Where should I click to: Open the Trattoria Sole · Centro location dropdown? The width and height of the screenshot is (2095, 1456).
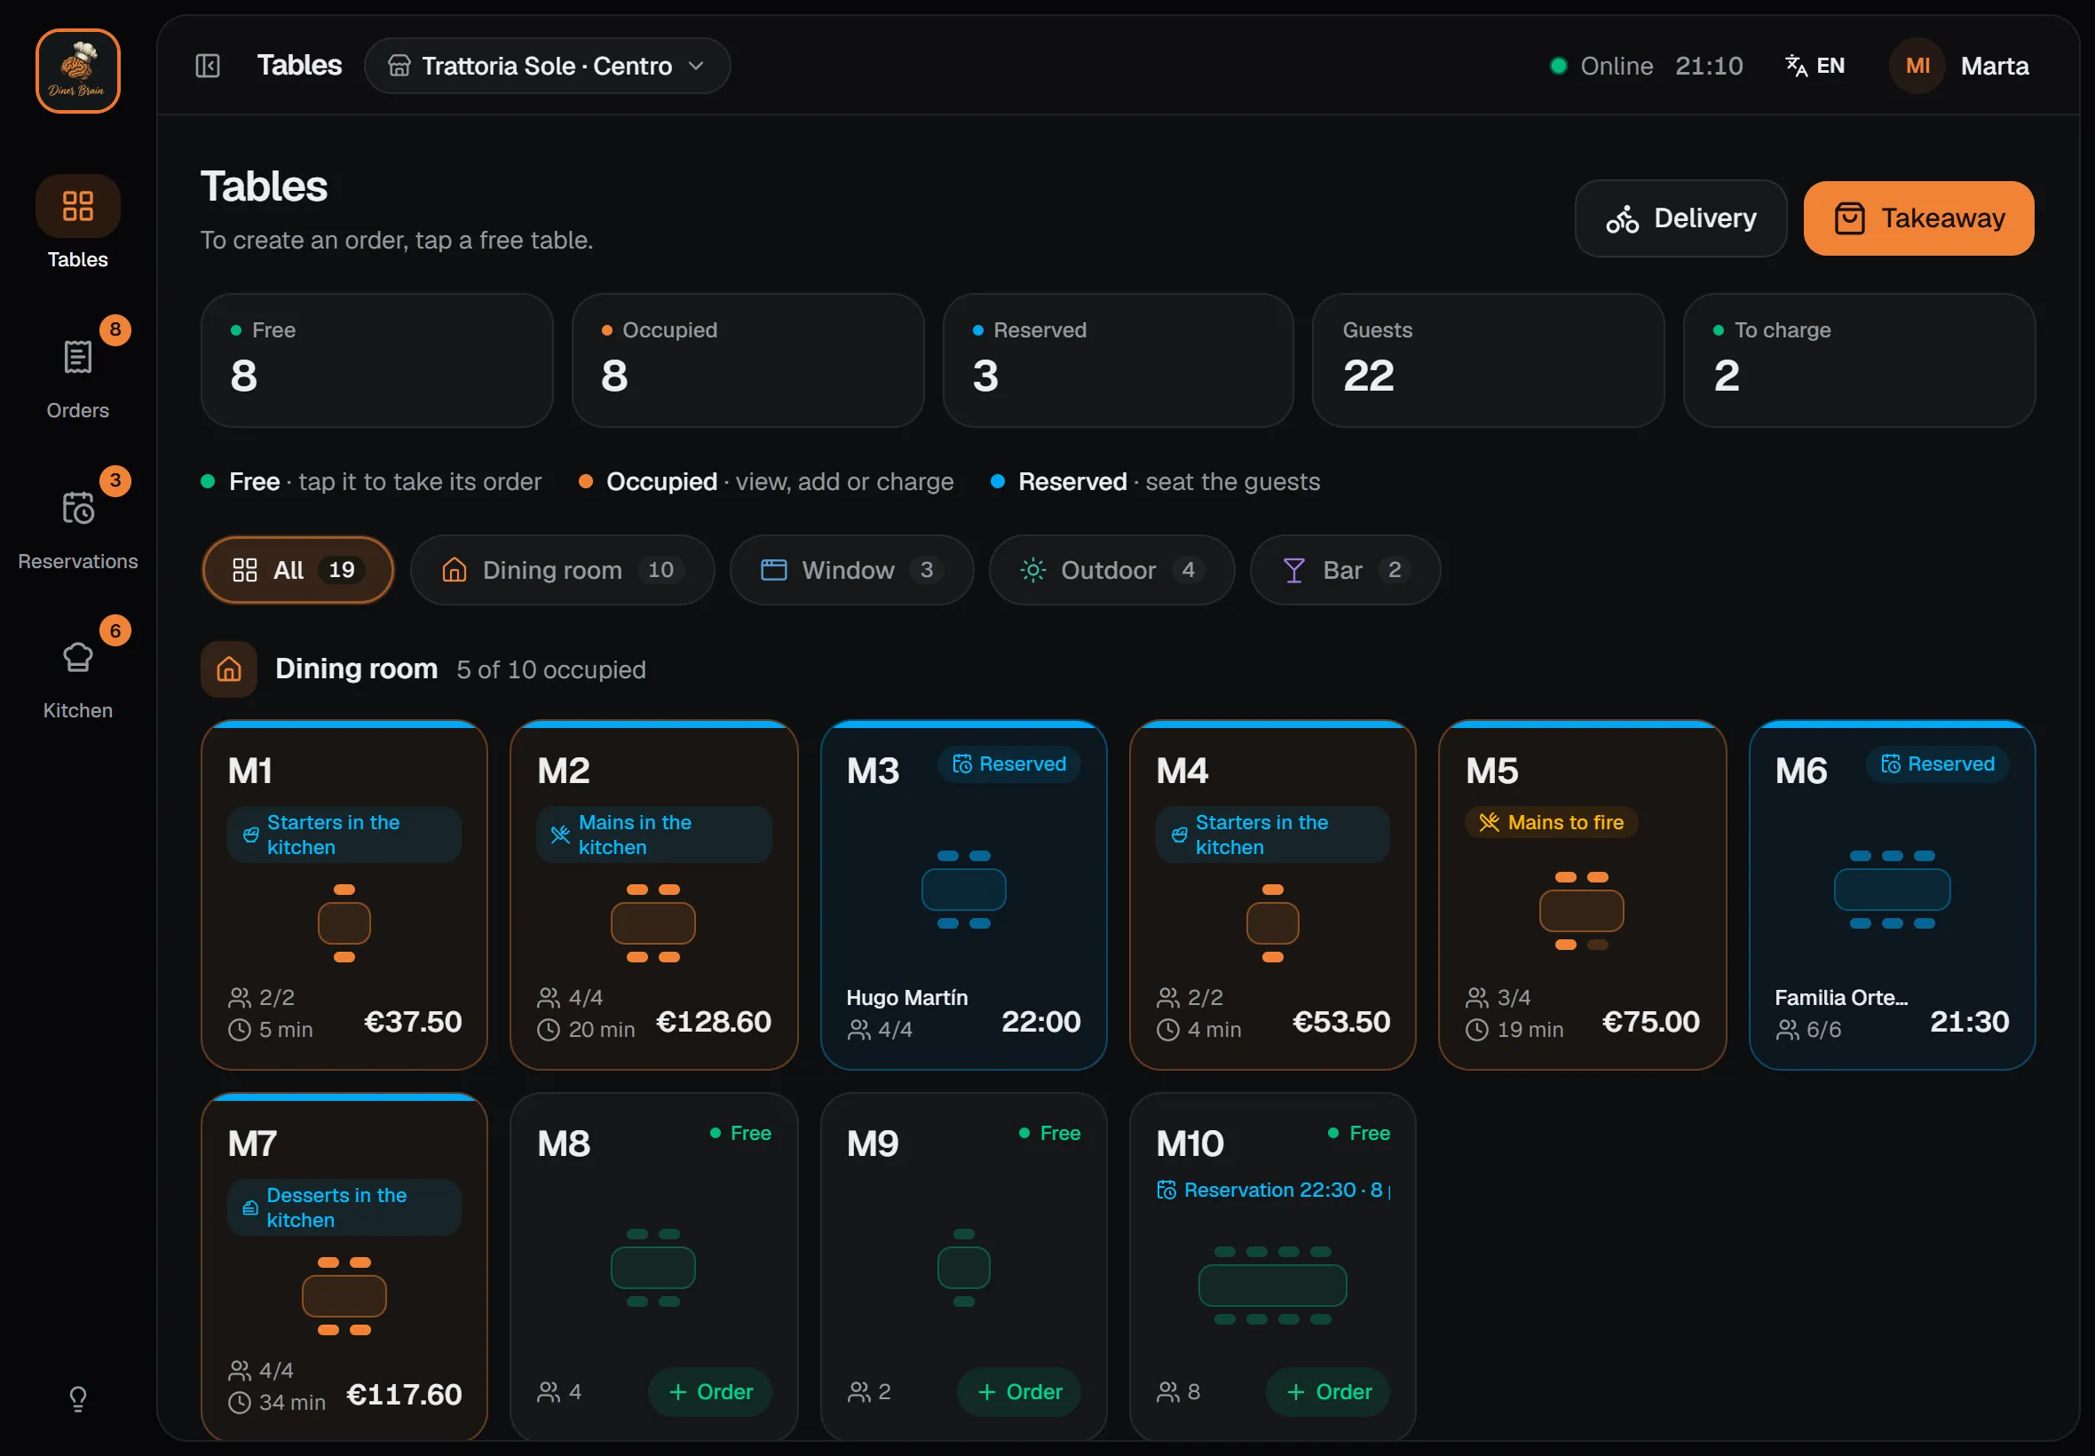click(547, 66)
